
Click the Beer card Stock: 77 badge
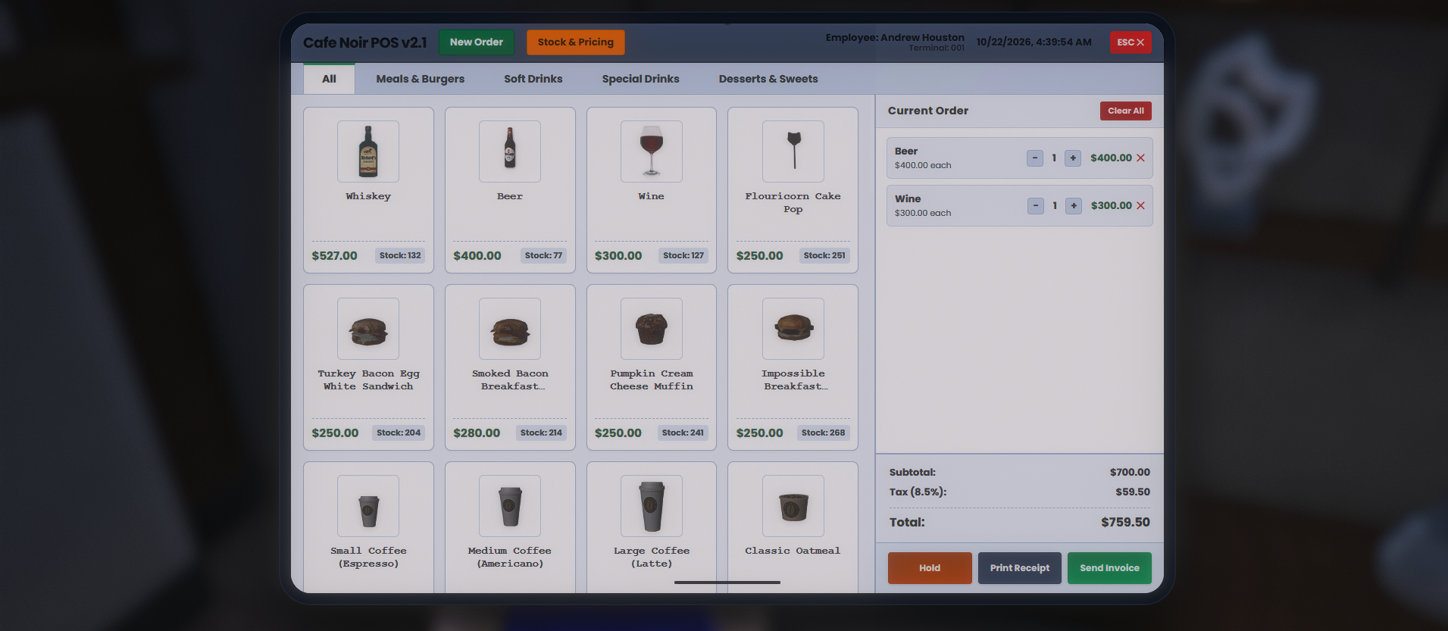tap(544, 256)
